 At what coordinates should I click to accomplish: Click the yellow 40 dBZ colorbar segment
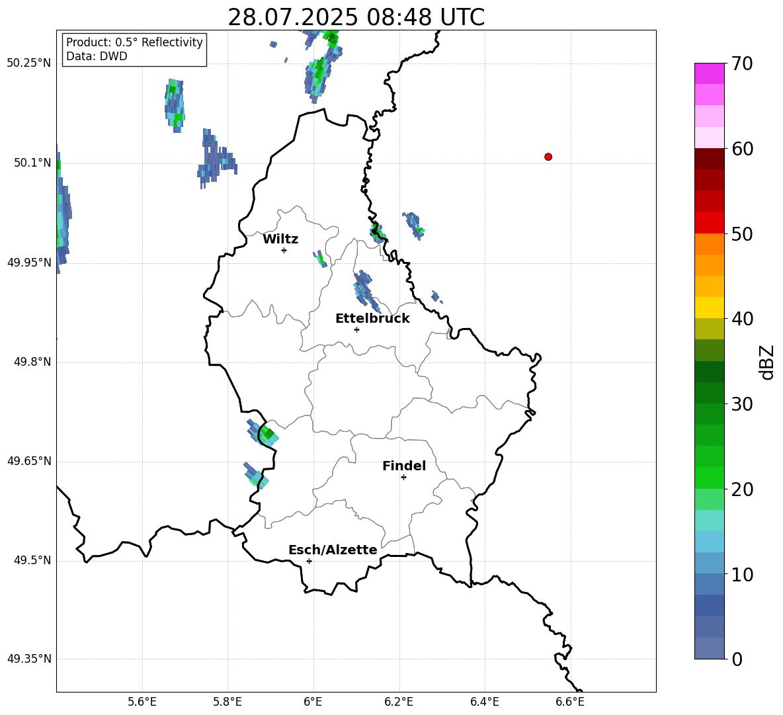pos(709,308)
